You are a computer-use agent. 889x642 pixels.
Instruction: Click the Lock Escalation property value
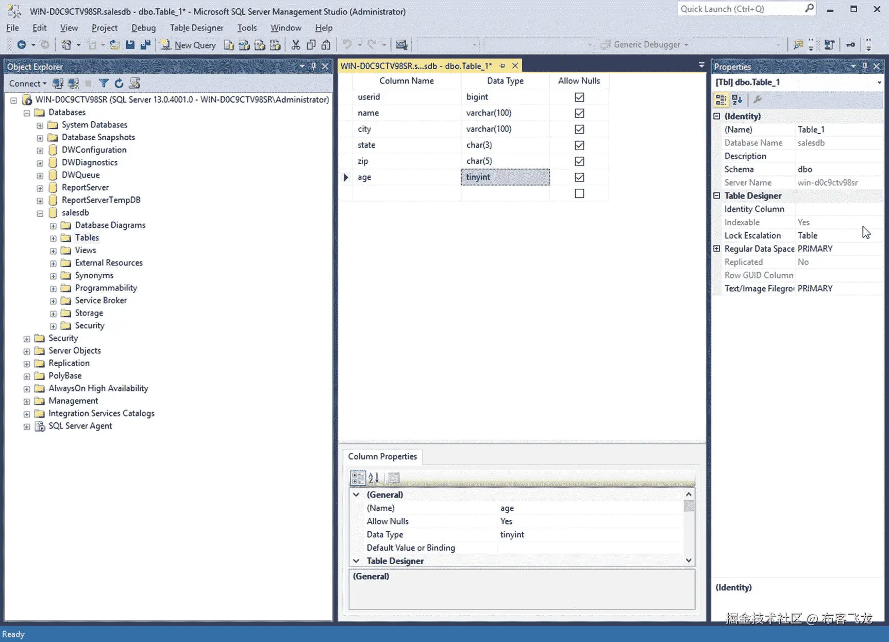pyautogui.click(x=838, y=236)
